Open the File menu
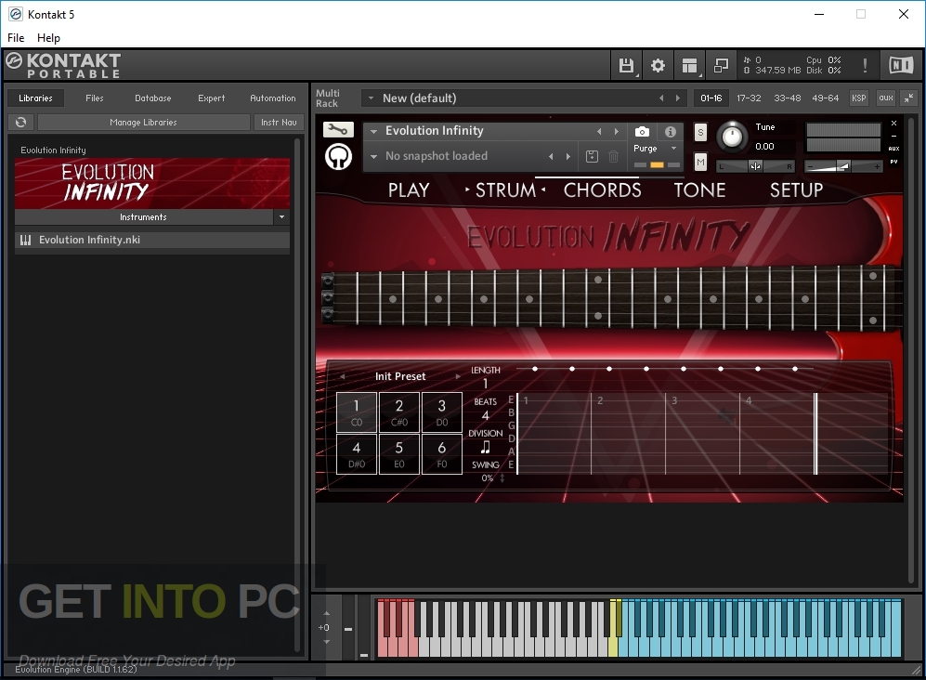Screen dimensions: 926x680 click(x=16, y=38)
